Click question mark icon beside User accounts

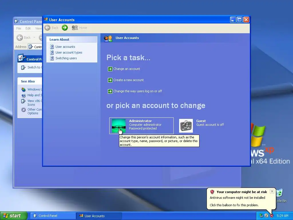[52, 47]
